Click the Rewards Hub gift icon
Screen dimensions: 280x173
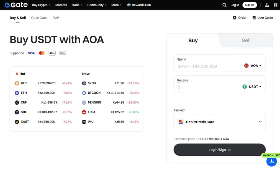[129, 5]
